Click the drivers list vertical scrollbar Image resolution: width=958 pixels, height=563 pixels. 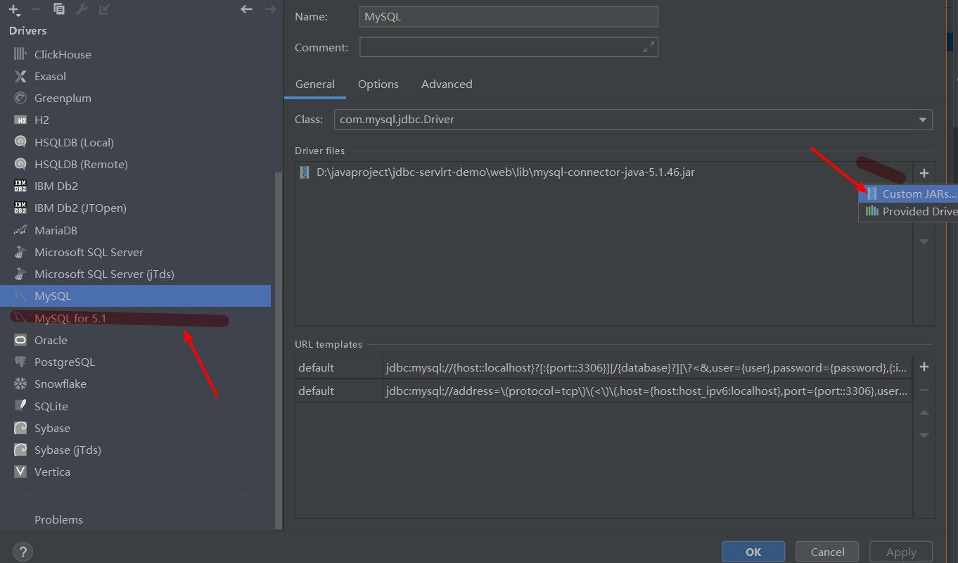(278, 352)
